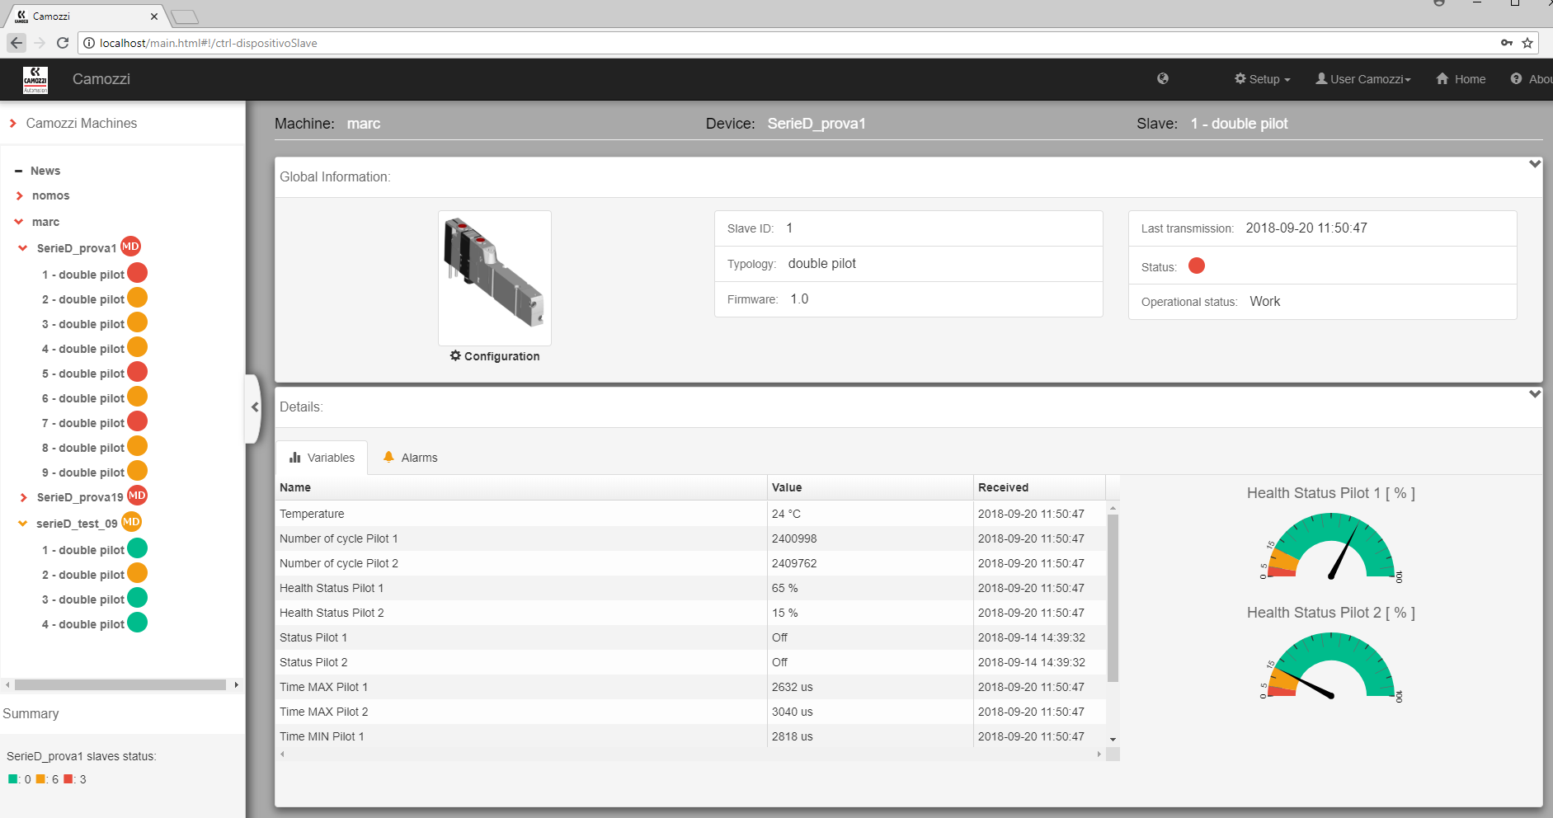Switch to the Variables tab
1553x818 pixels.
[322, 458]
